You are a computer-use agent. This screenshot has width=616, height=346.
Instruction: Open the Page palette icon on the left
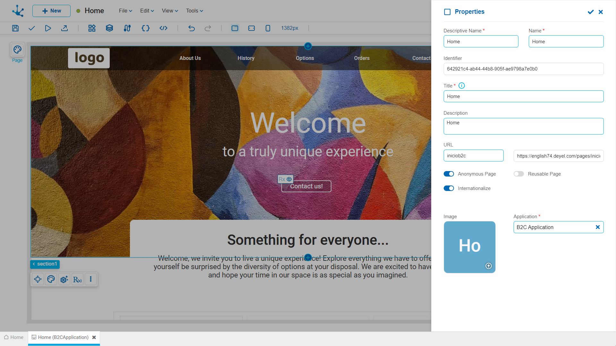pos(17,50)
